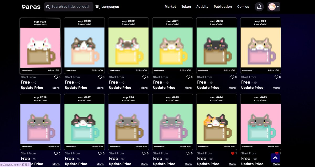The image size is (315, 167).
Task: Click Update Price for cup #023
Action: point(253,164)
